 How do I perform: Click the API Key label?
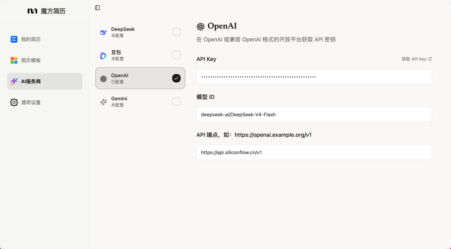pyautogui.click(x=206, y=59)
